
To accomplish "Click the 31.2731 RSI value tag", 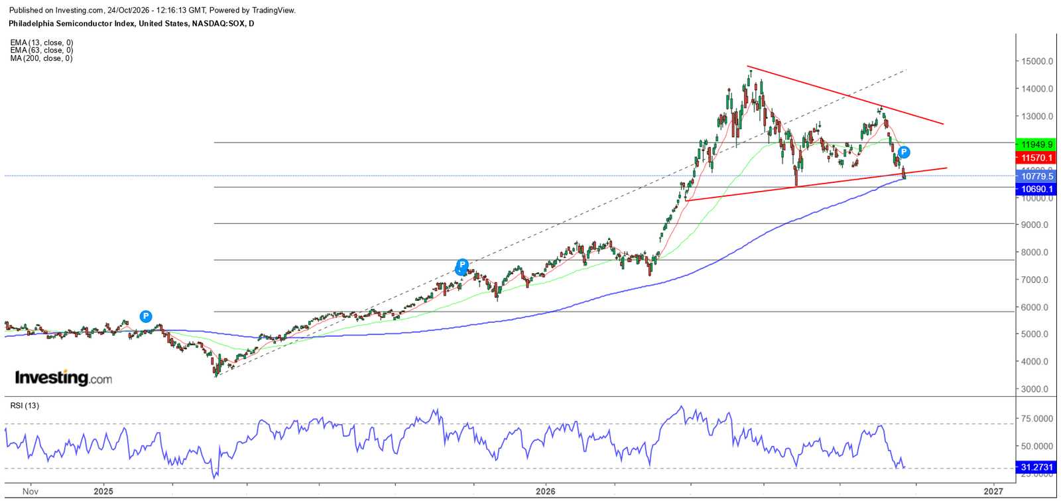I will 1036,467.
